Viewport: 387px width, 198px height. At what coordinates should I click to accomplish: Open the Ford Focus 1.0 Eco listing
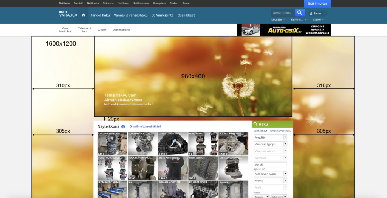point(112,168)
